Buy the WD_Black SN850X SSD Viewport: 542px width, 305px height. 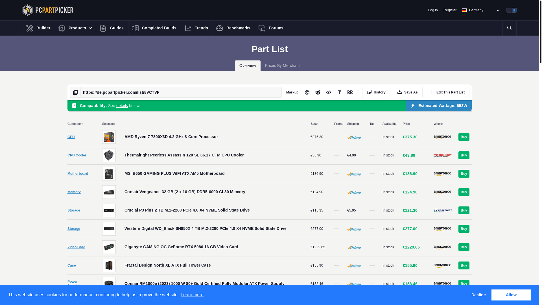(x=464, y=229)
